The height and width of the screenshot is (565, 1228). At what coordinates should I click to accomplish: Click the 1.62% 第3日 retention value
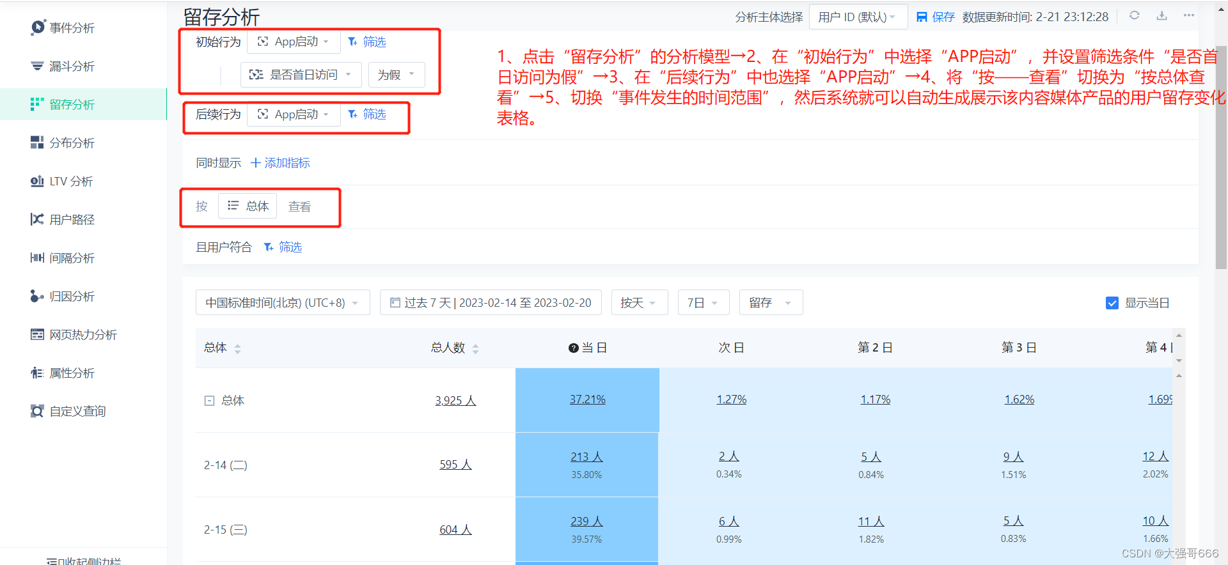1019,399
